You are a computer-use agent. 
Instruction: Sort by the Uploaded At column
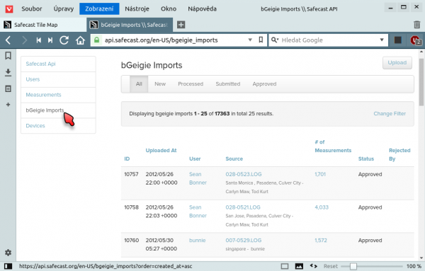pyautogui.click(x=161, y=151)
